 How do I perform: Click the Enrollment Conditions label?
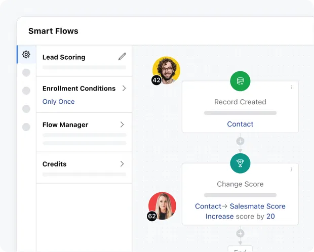pos(79,89)
